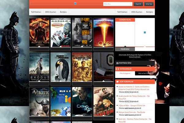This screenshot has width=184, height=123.
Task: Open the untitled poster showing a room interior
Action: click(x=104, y=67)
